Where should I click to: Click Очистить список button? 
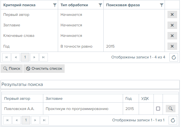(44, 69)
